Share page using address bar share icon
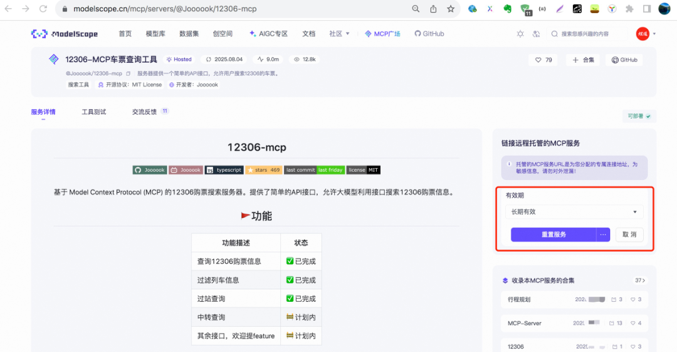Viewport: 677px width, 352px height. point(433,9)
